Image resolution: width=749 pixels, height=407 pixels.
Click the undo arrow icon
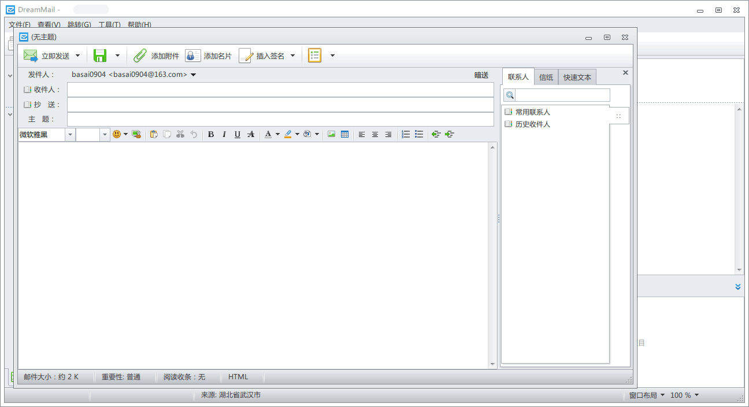(194, 134)
